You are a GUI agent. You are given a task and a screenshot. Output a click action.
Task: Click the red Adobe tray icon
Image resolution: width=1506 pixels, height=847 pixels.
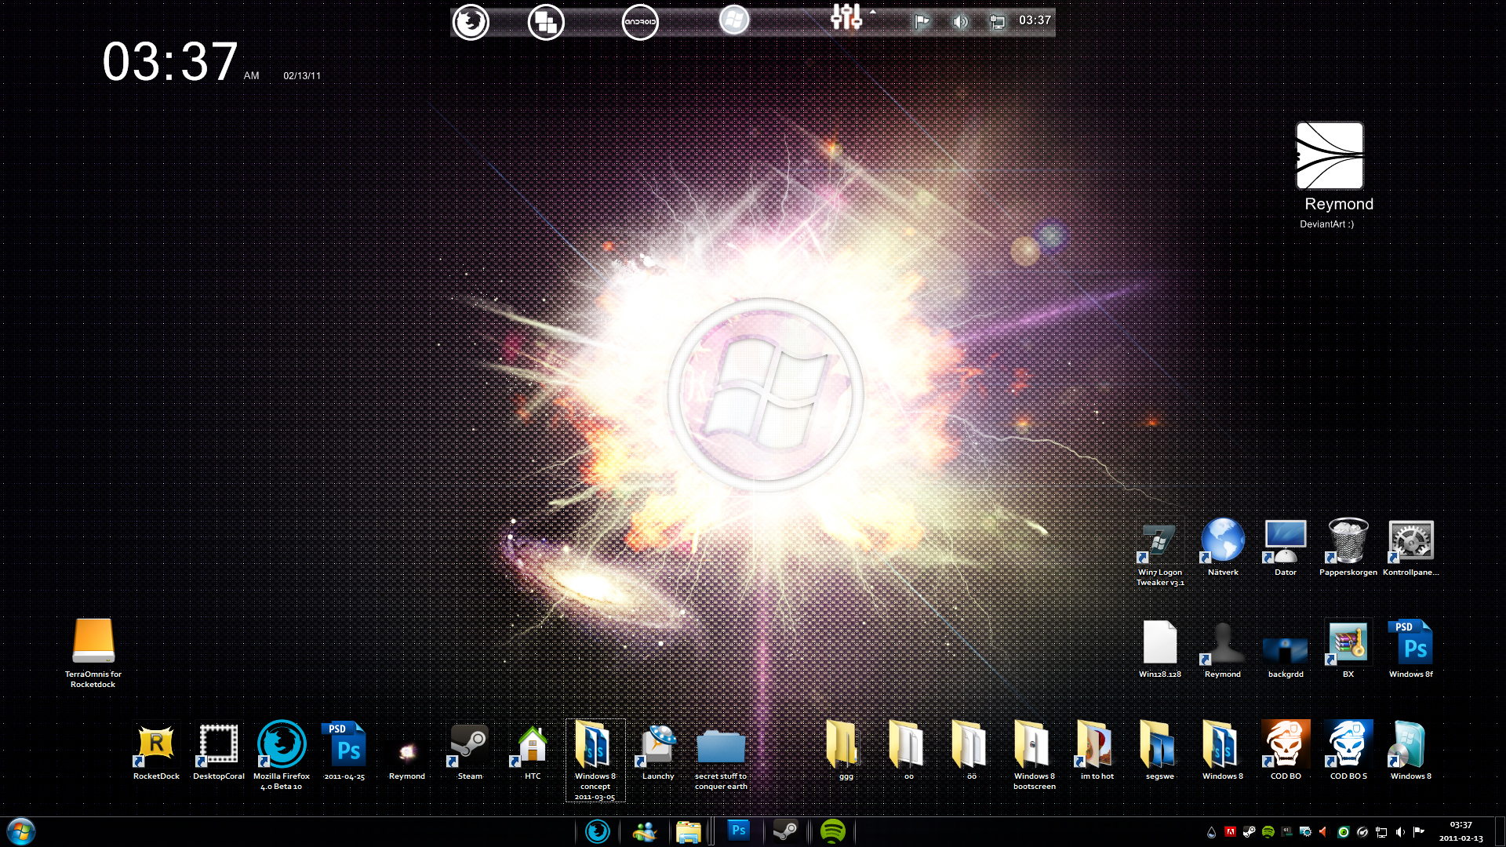click(x=1230, y=832)
